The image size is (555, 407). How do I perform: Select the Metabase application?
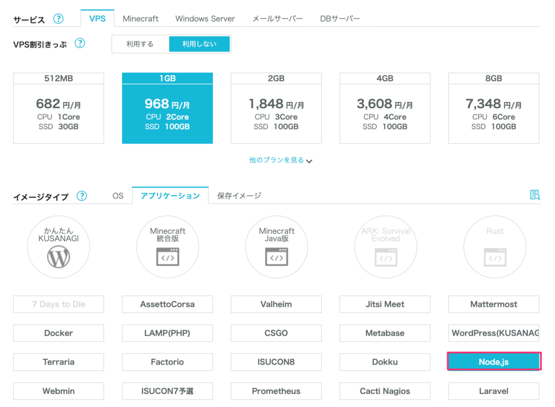pyautogui.click(x=385, y=333)
